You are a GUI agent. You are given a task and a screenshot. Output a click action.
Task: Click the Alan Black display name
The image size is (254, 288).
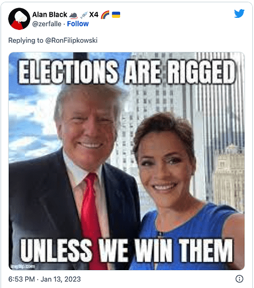50,14
